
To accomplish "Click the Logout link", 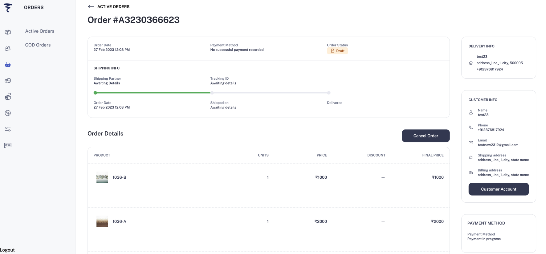I will (7, 250).
